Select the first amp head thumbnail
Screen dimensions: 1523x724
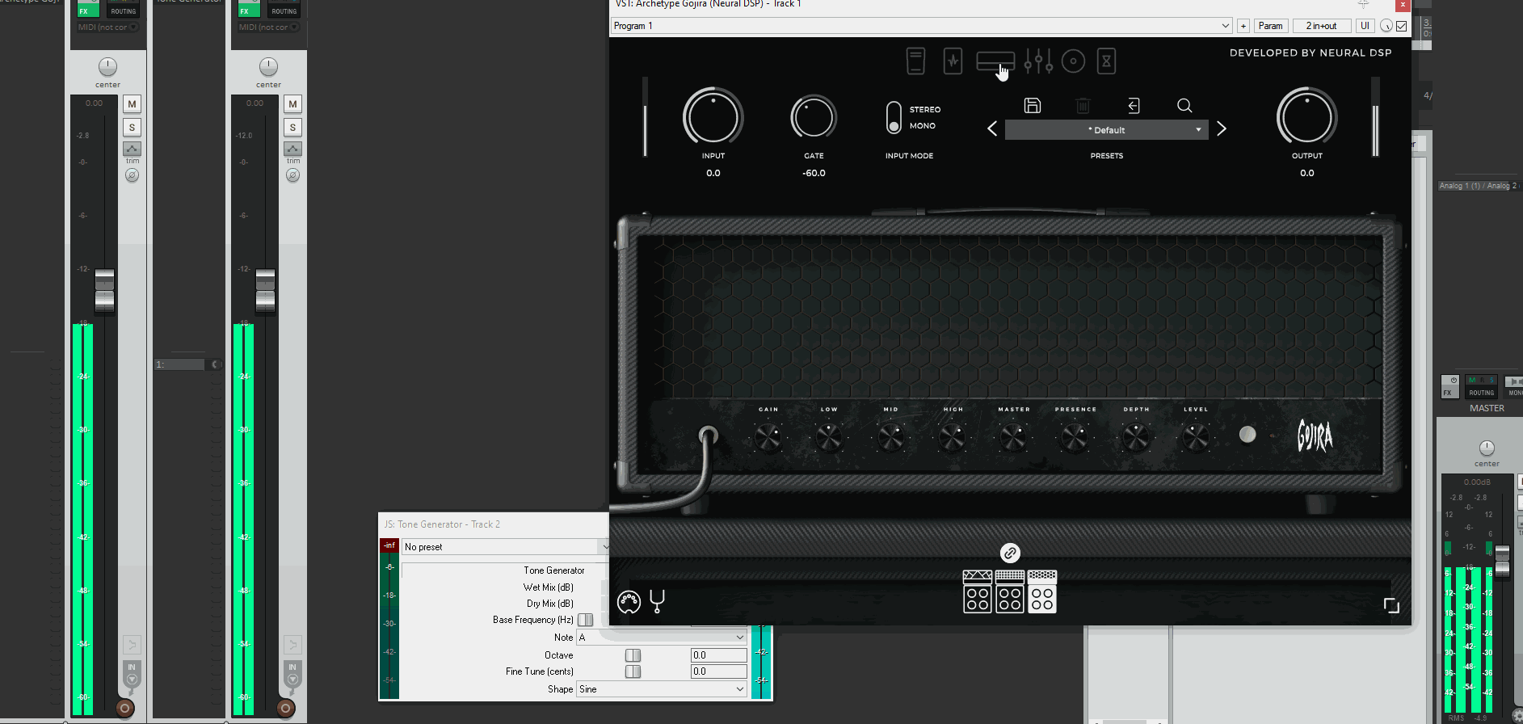978,591
